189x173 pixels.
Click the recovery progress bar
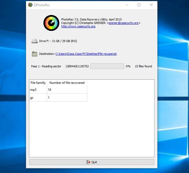tap(107, 66)
